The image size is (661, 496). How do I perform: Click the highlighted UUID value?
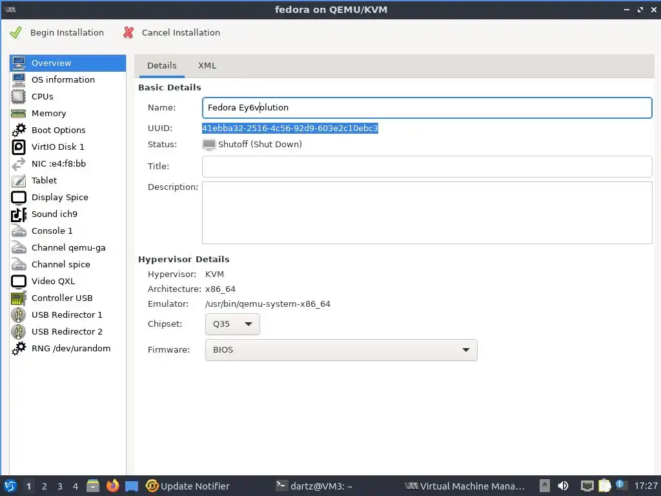[290, 129]
